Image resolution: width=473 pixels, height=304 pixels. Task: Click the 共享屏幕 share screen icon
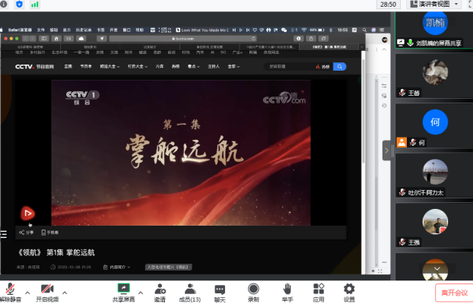[123, 290]
